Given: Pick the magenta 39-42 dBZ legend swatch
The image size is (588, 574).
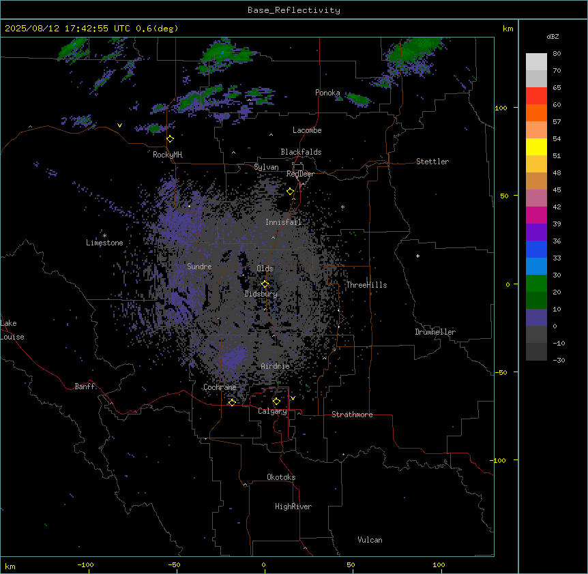Looking at the screenshot, I should [x=536, y=215].
